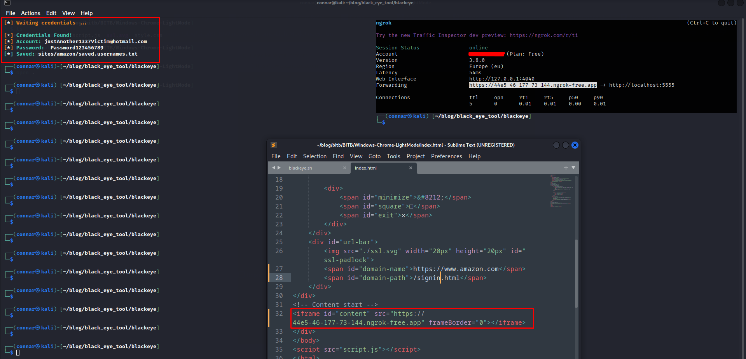
Task: Switch to blackeye.sh tab
Action: tap(300, 168)
